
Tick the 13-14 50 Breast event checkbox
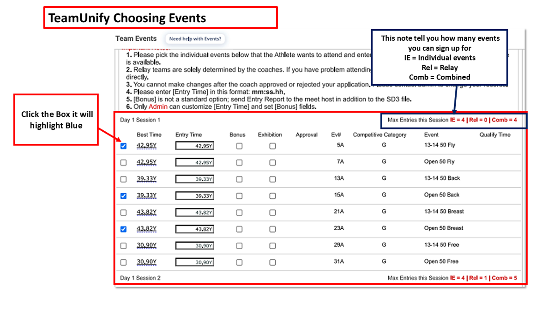(x=123, y=213)
